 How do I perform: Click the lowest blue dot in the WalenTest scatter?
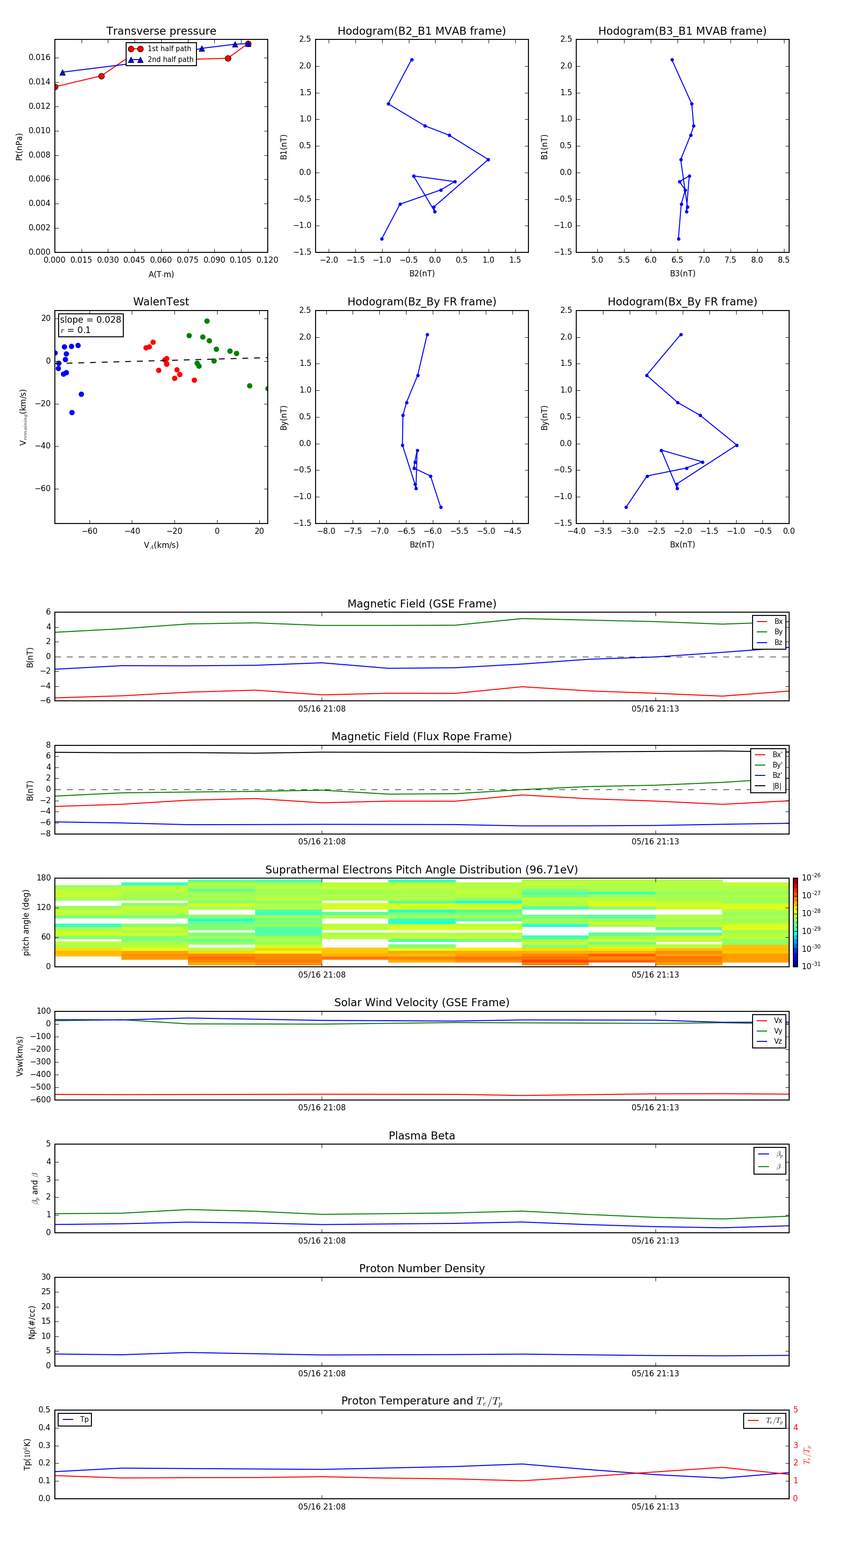click(72, 413)
